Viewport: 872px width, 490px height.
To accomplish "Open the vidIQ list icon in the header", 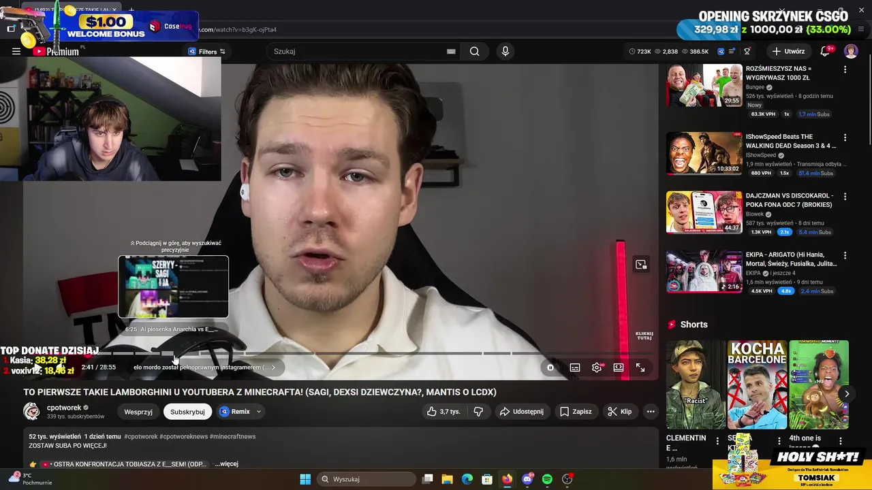I will pyautogui.click(x=732, y=51).
